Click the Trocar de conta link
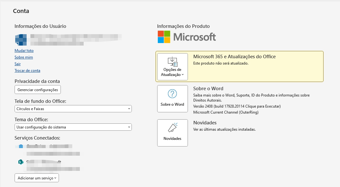Image resolution: width=340 pixels, height=187 pixels. pyautogui.click(x=27, y=71)
